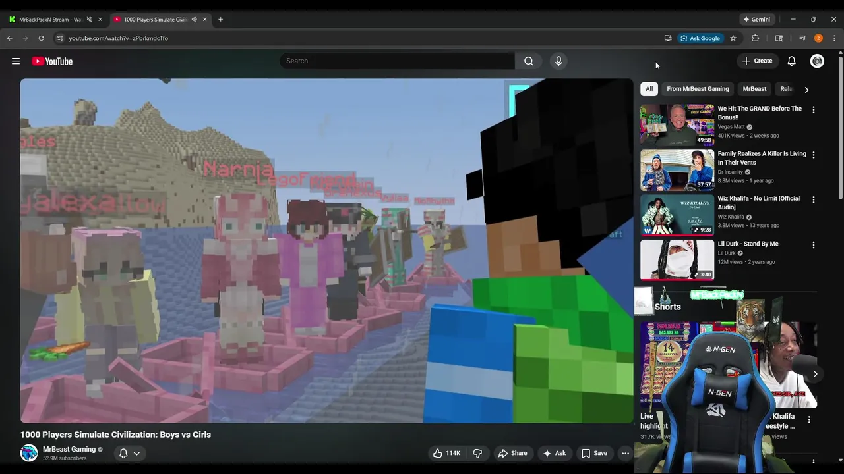The image size is (844, 474).
Task: Go to YouTube home via logo
Action: tap(52, 61)
